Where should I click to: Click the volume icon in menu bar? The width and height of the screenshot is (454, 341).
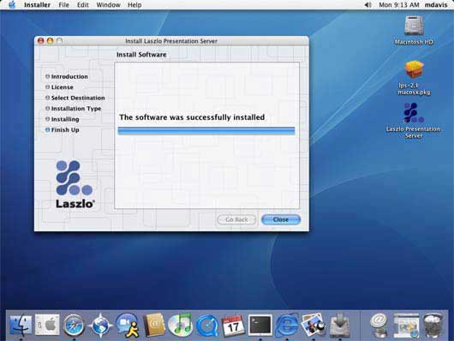(x=367, y=5)
